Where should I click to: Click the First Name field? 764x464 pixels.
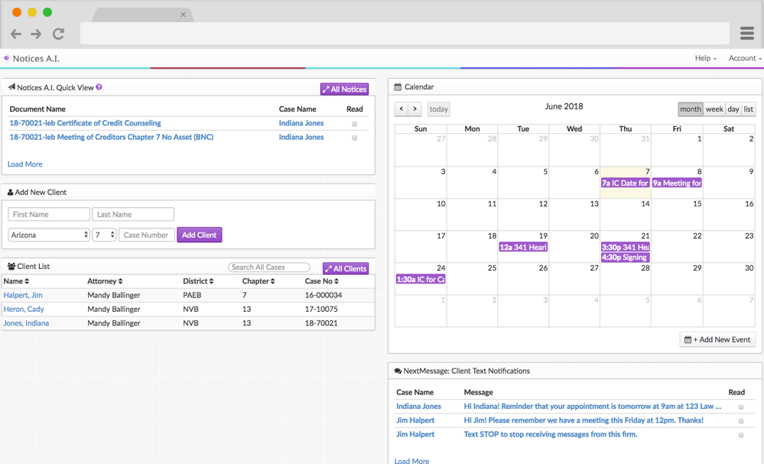click(49, 214)
